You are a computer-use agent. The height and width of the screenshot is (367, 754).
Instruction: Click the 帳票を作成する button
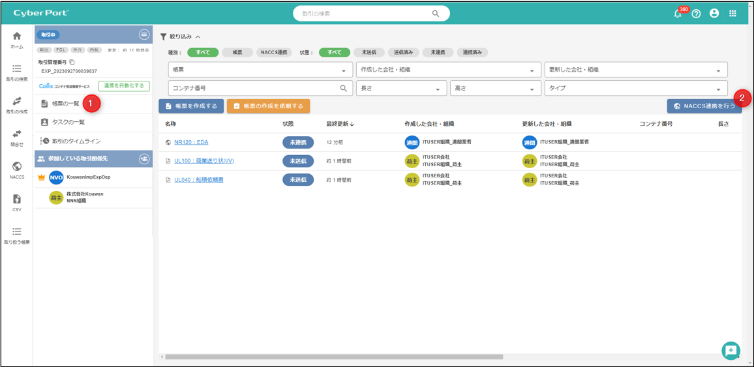(191, 106)
